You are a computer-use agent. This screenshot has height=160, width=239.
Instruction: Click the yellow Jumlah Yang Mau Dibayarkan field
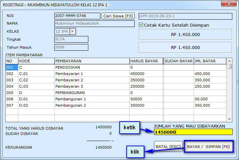[x=193, y=132]
